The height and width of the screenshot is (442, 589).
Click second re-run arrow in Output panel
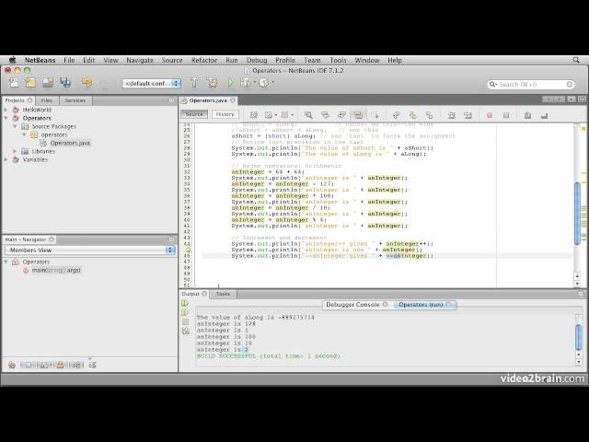[185, 312]
